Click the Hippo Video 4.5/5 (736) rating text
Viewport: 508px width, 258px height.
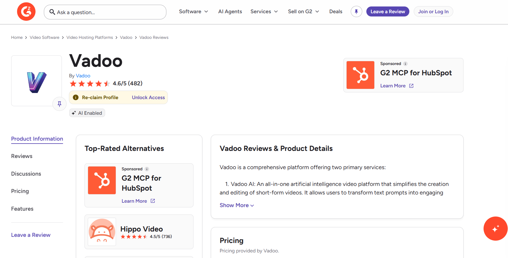tap(161, 237)
